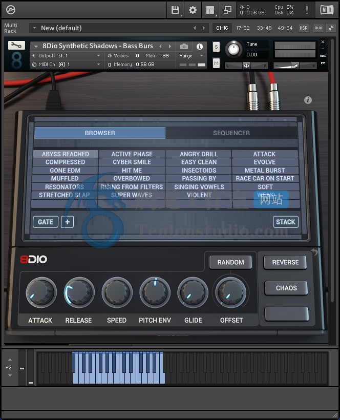The height and width of the screenshot is (420, 340).
Task: Open the Purge dropdown menu
Action: [191, 56]
